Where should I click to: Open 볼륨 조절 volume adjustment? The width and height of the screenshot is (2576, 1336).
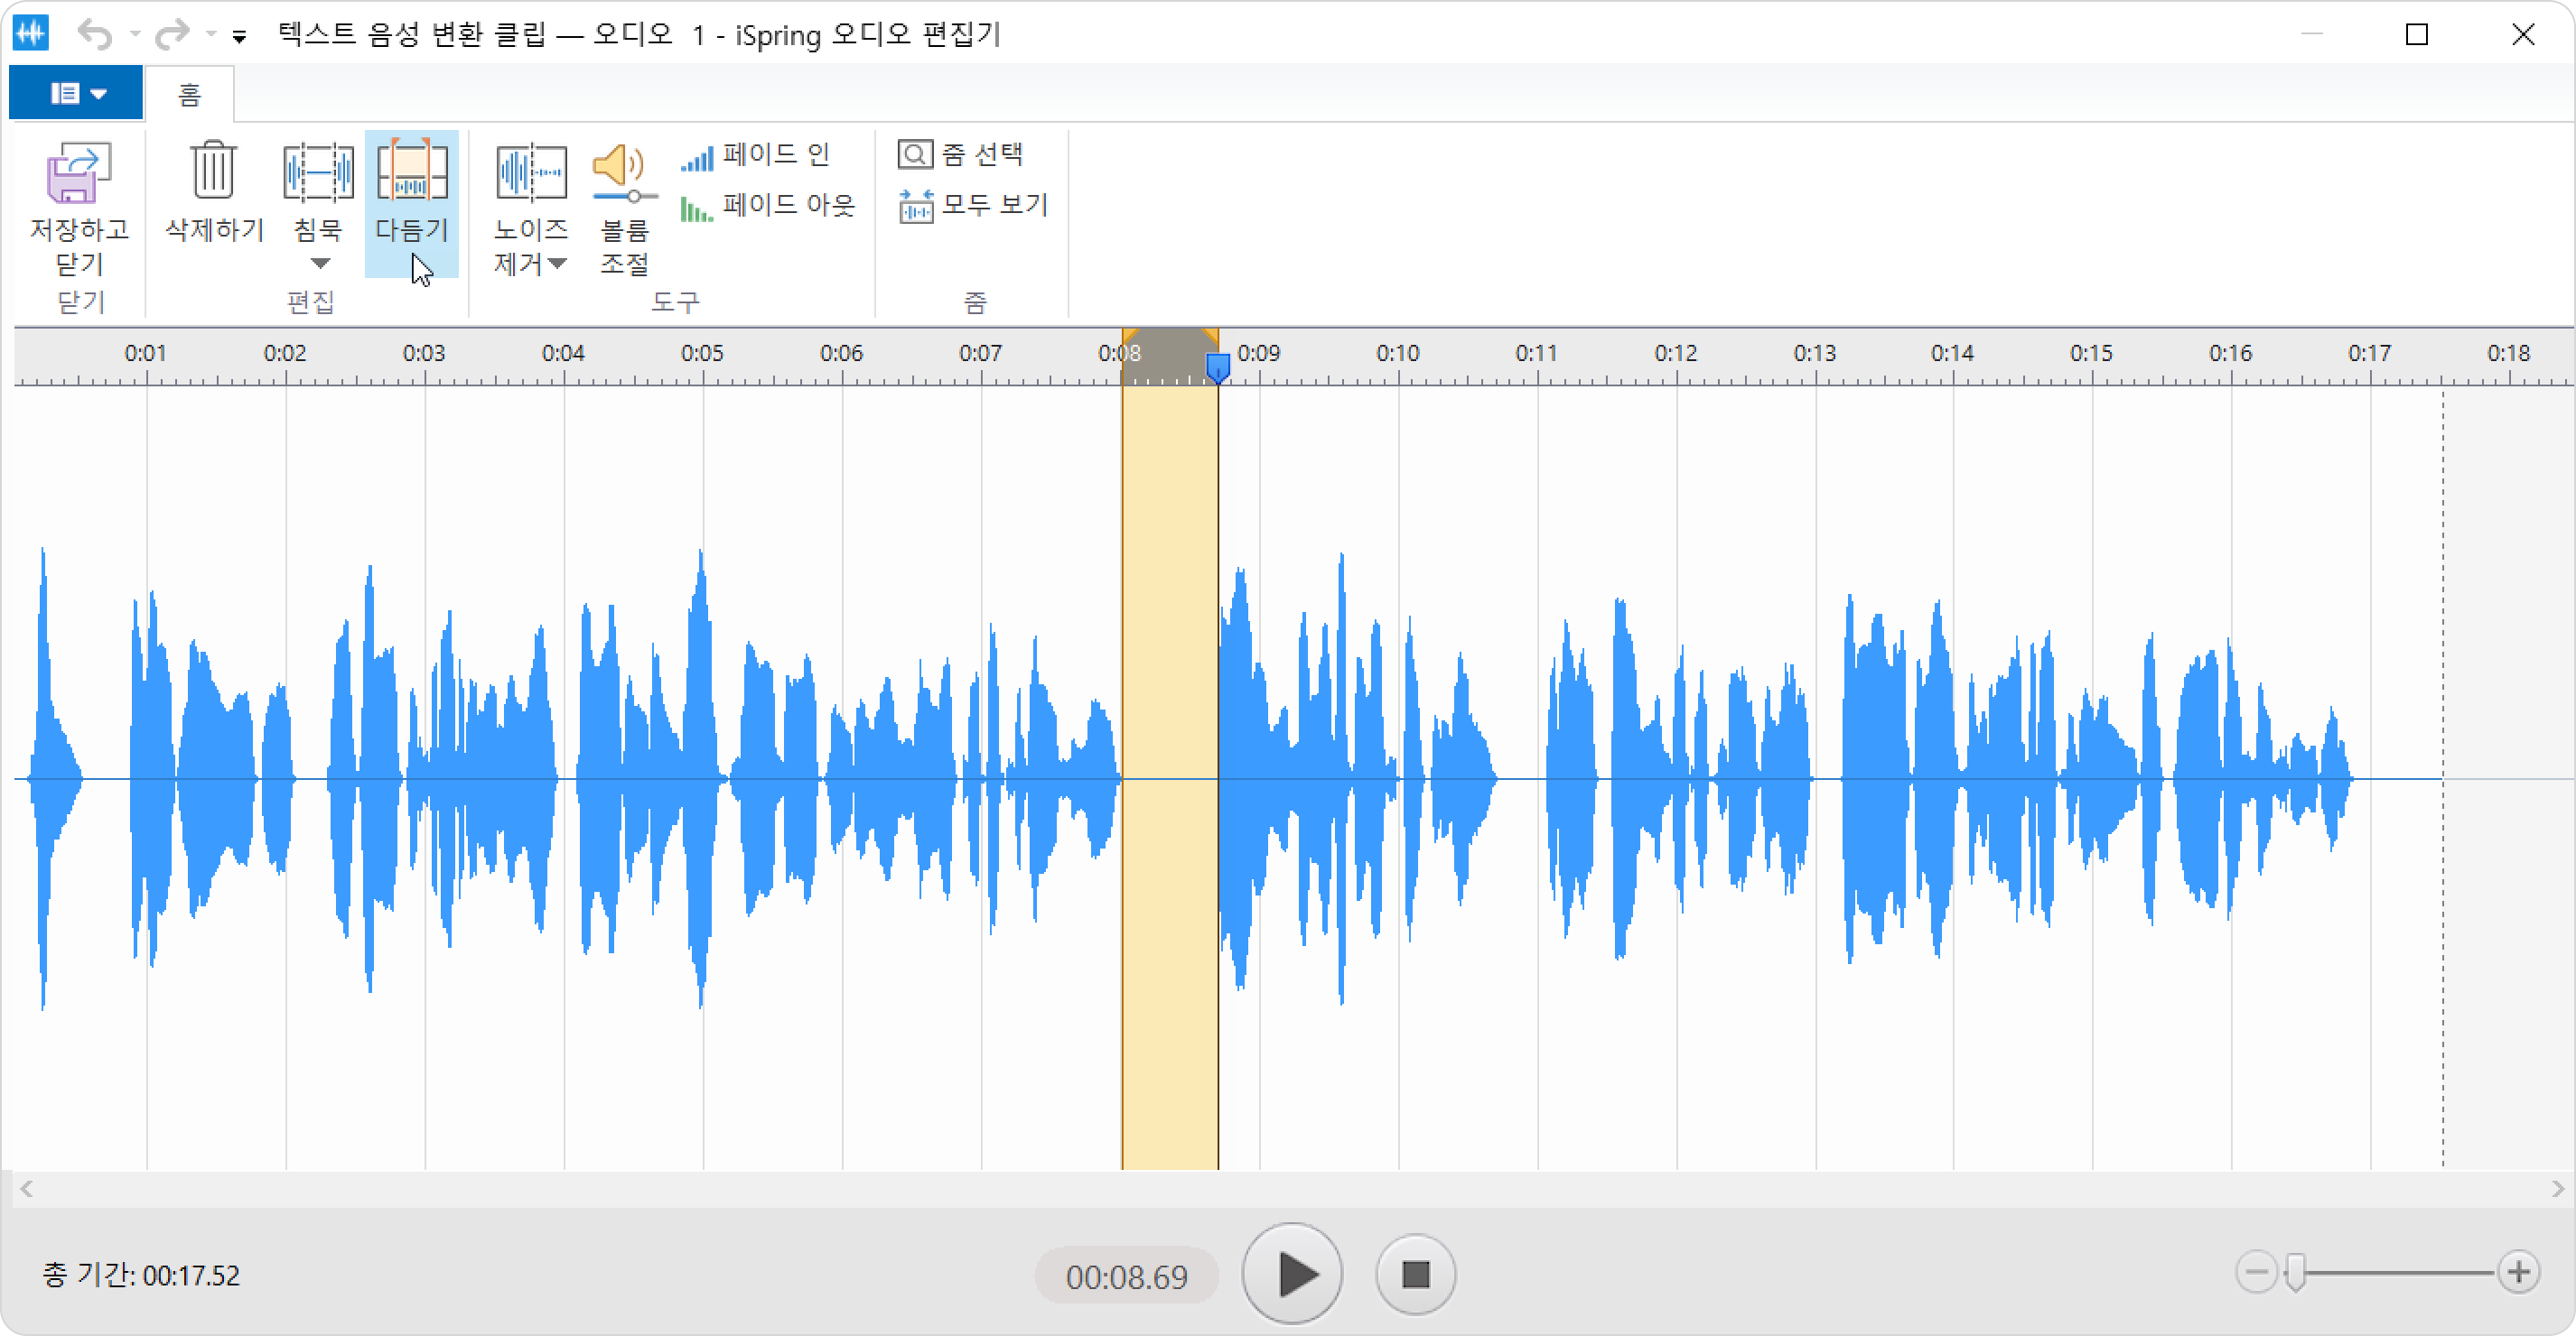[x=624, y=208]
